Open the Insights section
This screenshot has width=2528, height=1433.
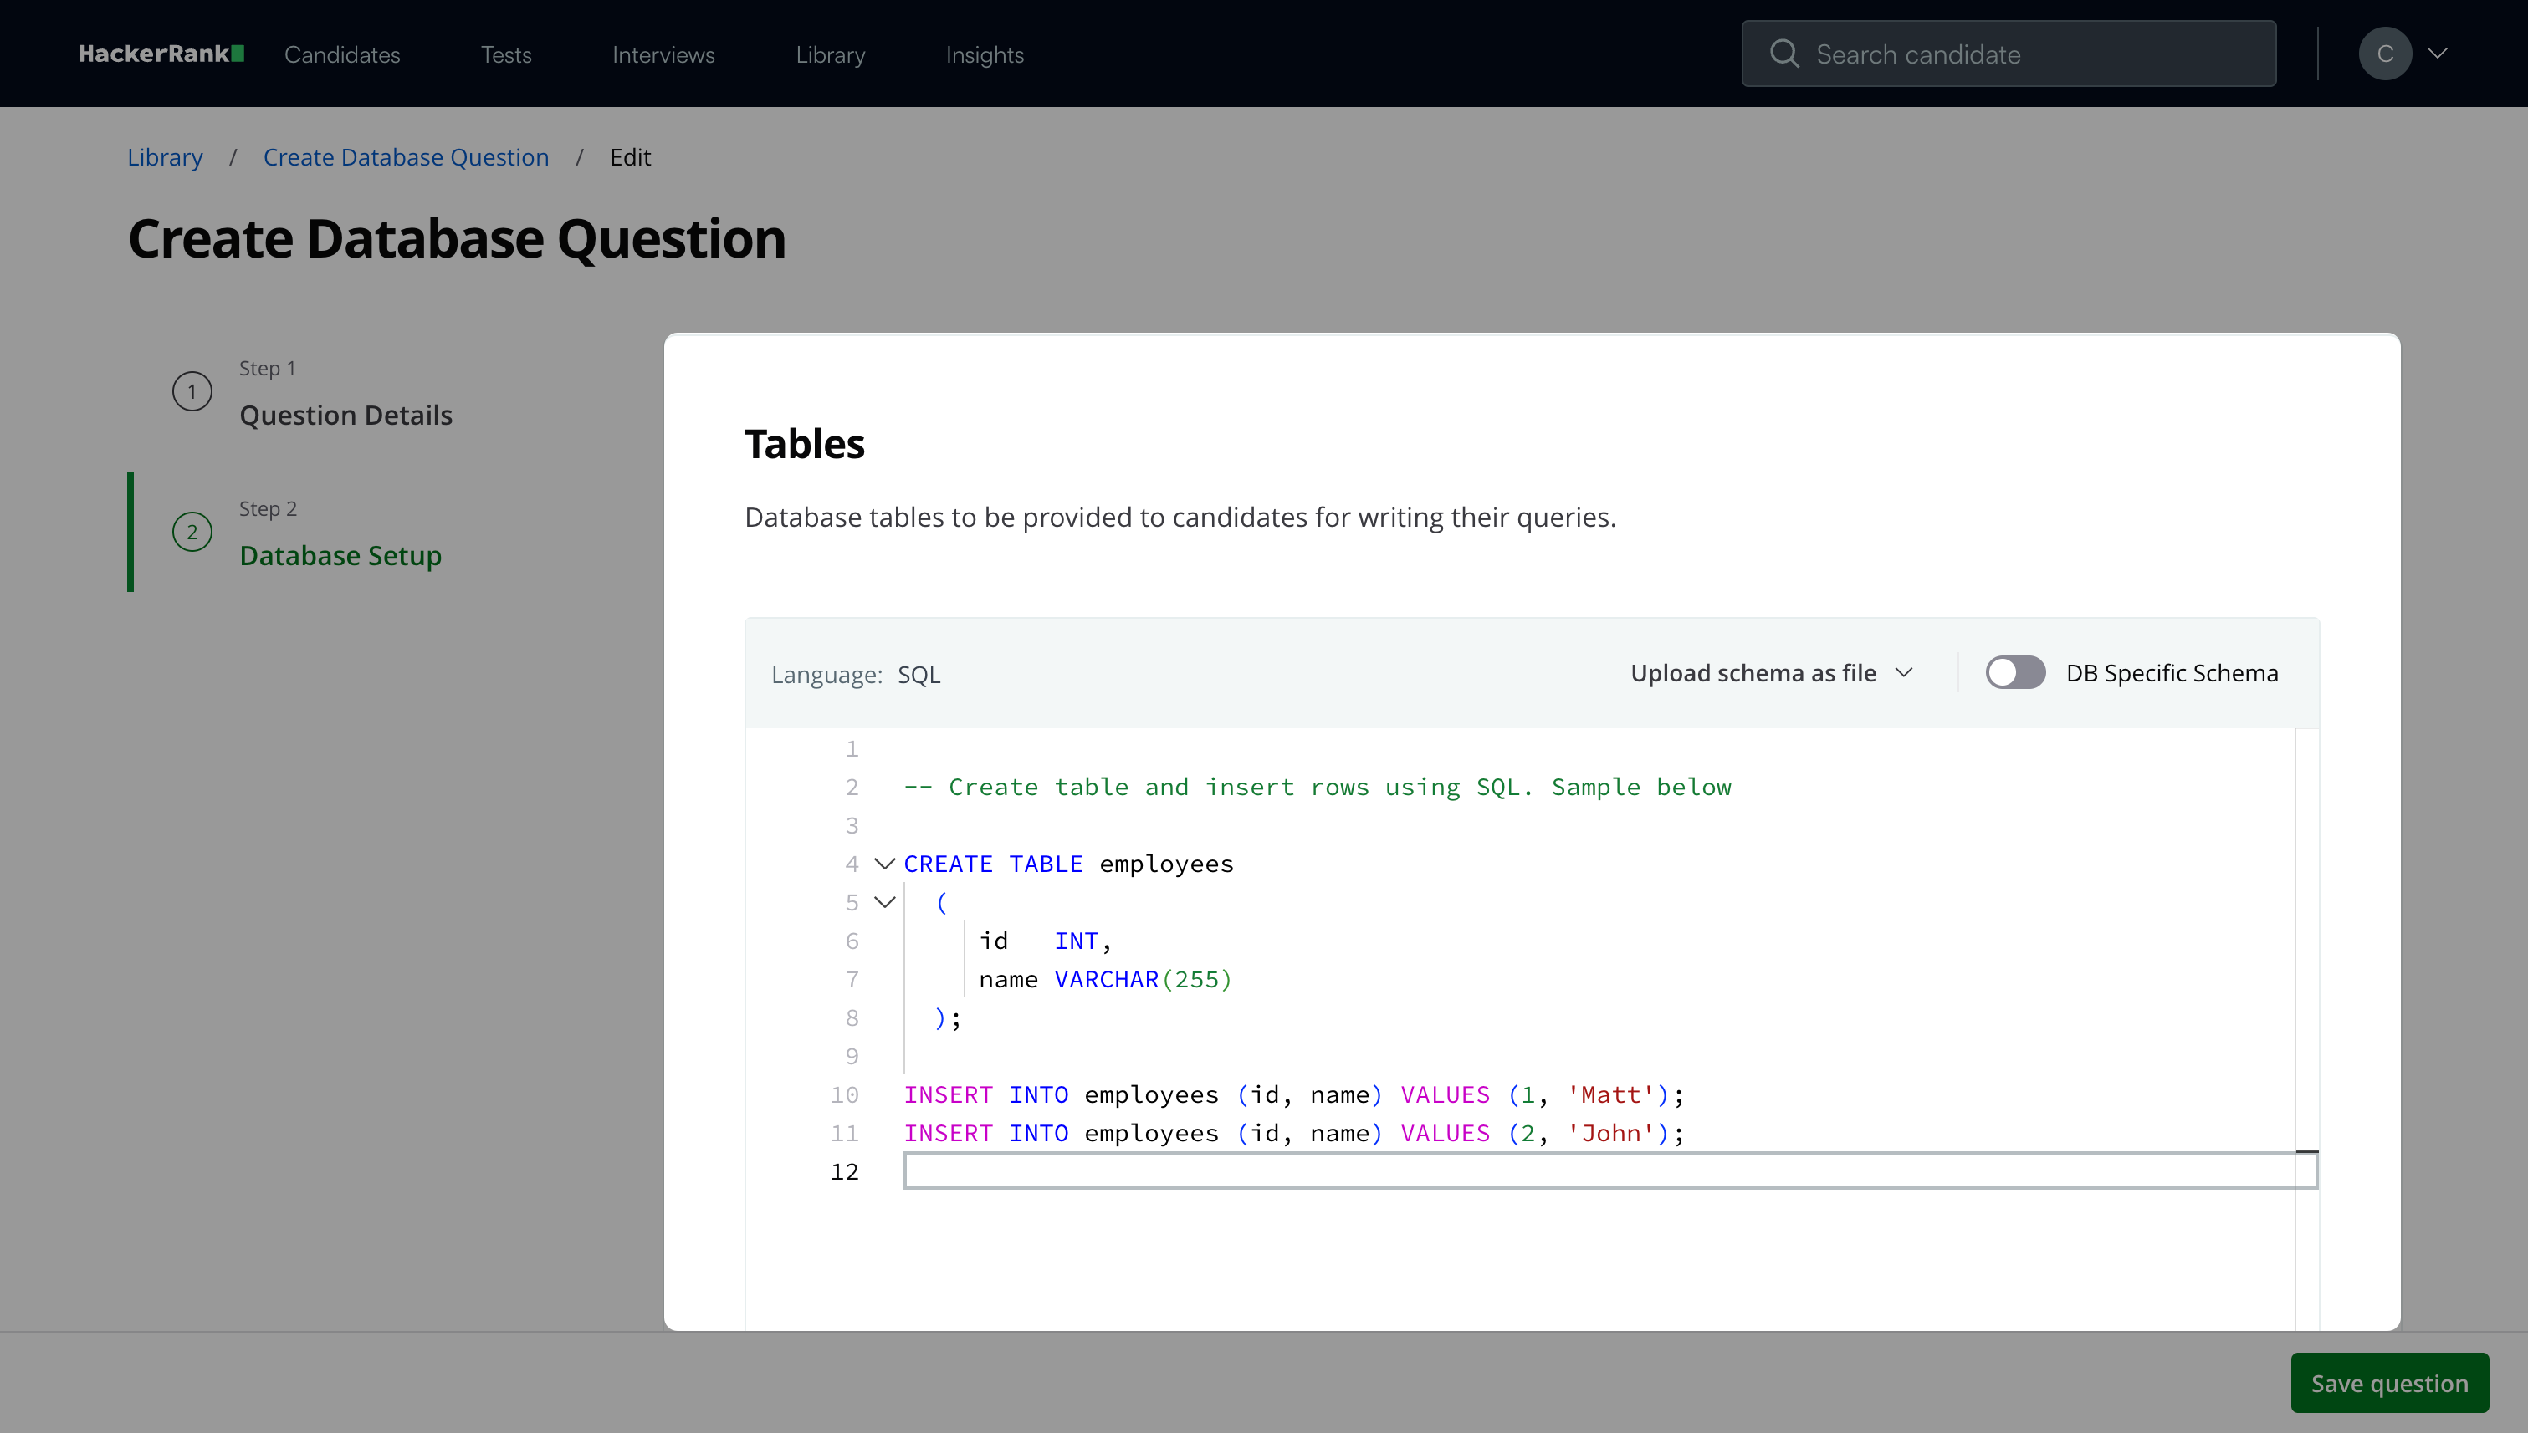[x=984, y=55]
